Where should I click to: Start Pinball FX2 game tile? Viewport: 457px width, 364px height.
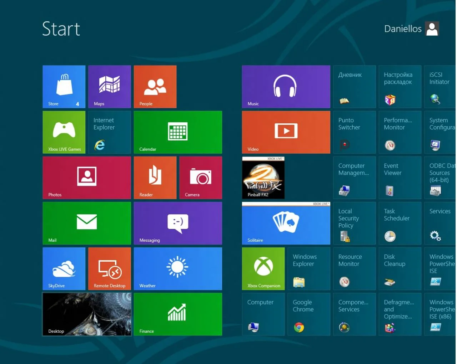pos(263,178)
